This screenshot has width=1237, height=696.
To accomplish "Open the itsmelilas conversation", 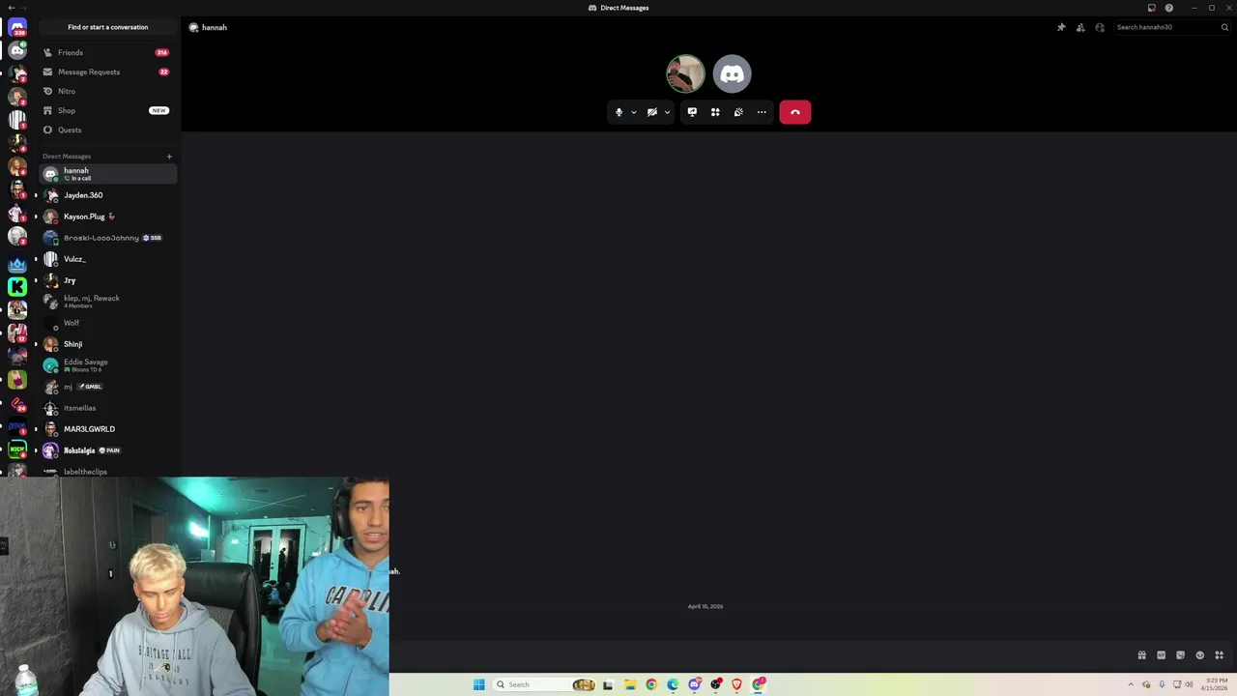I will tap(108, 408).
